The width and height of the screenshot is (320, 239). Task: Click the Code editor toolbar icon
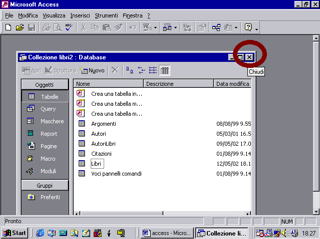click(x=187, y=27)
